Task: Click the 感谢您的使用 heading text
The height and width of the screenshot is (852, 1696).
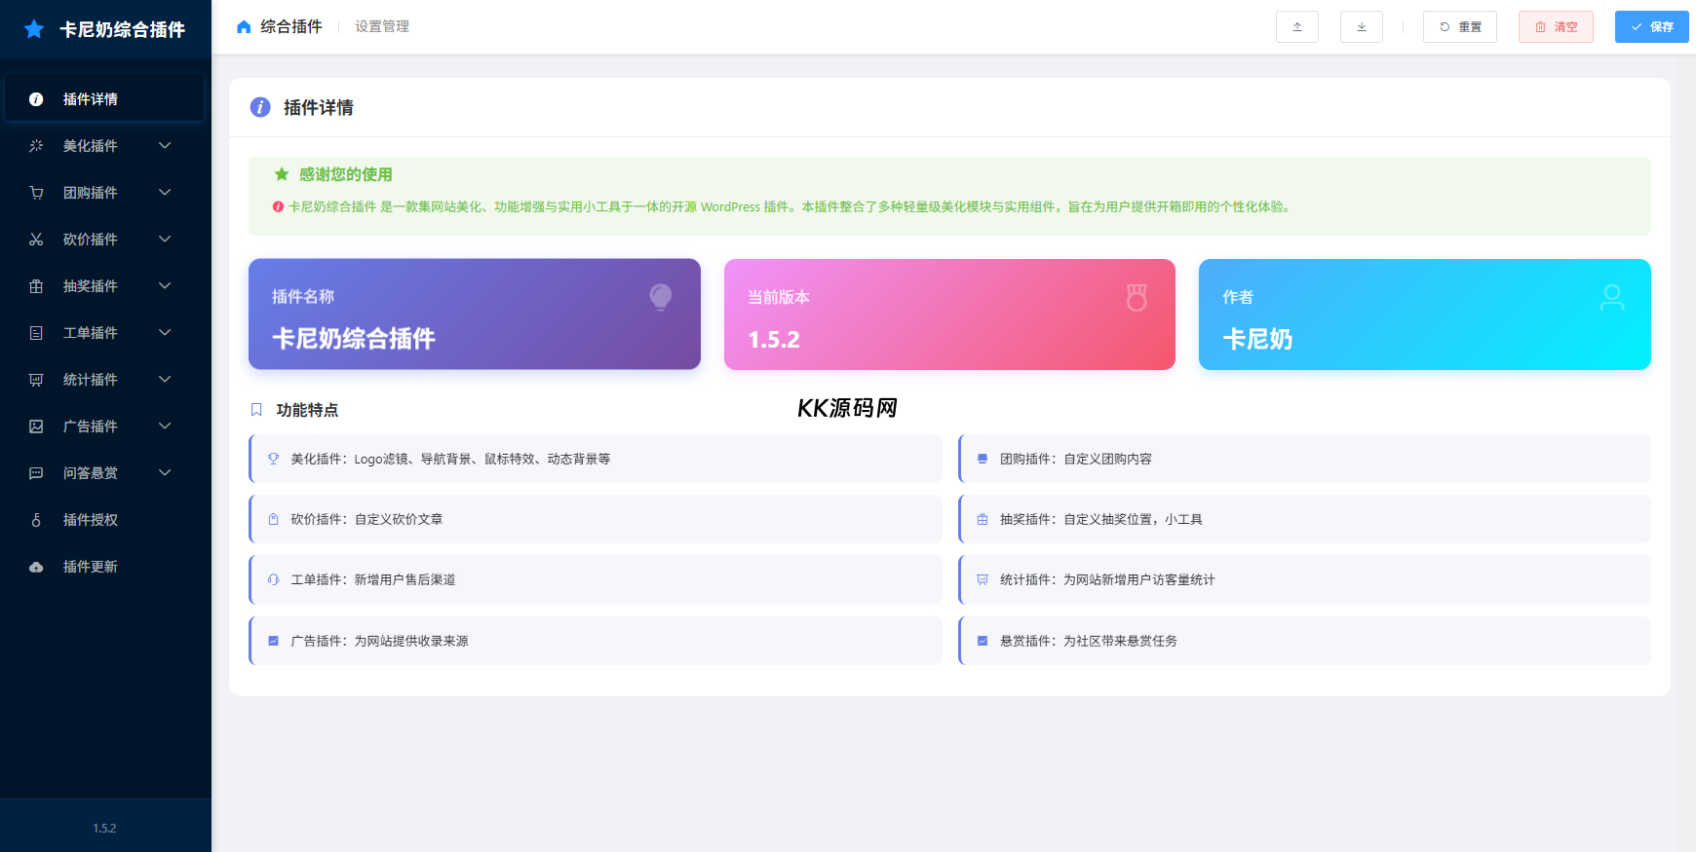Action: [346, 174]
